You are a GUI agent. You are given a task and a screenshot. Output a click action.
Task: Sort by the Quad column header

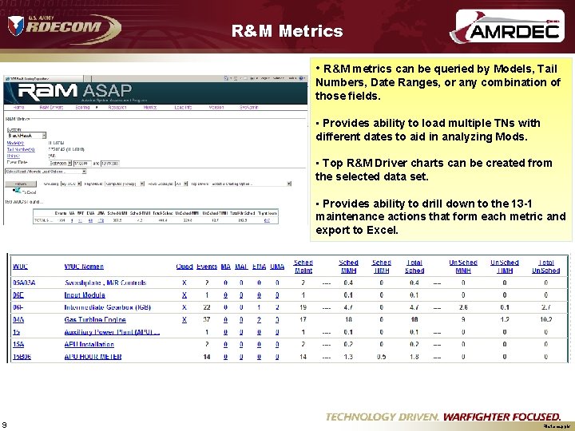(x=184, y=267)
